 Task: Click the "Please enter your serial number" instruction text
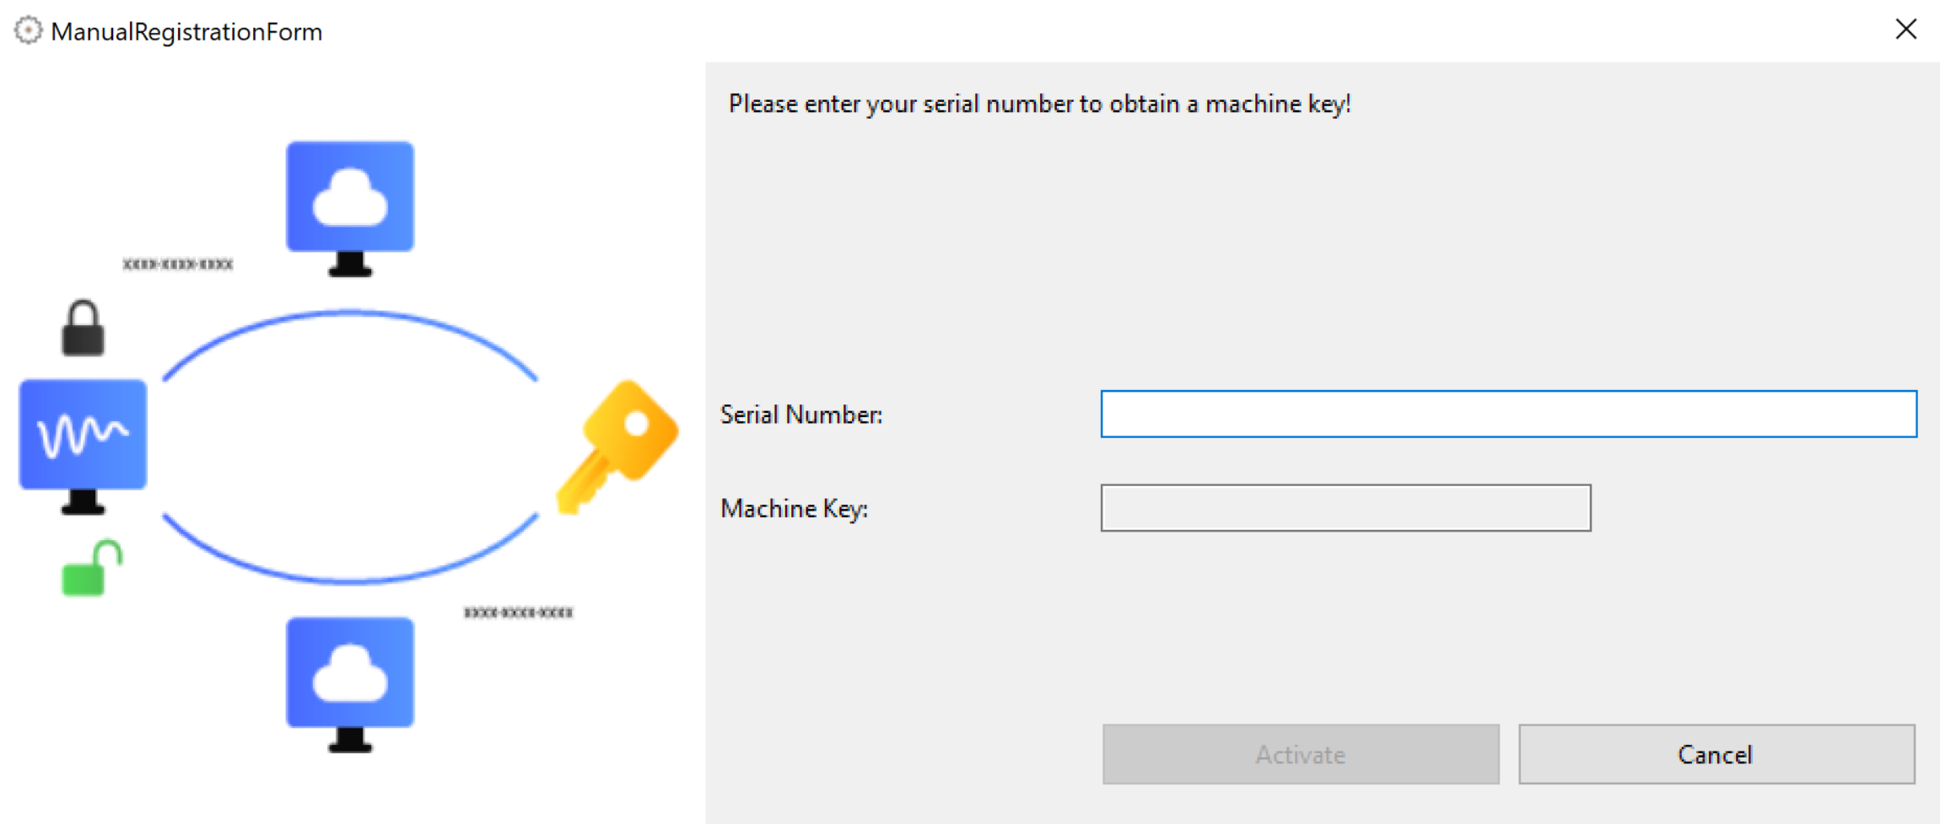tap(1039, 104)
